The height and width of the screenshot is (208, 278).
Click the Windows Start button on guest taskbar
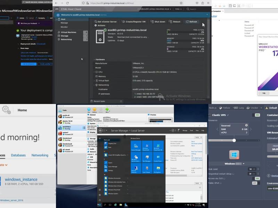point(99,205)
